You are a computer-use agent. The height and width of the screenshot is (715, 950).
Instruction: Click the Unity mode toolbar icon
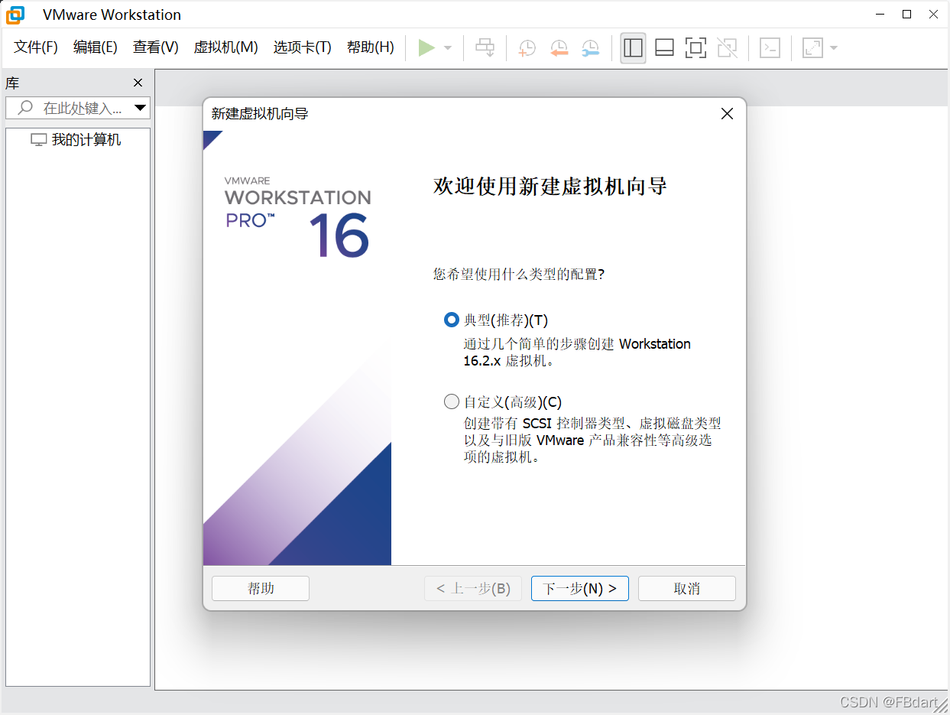728,47
